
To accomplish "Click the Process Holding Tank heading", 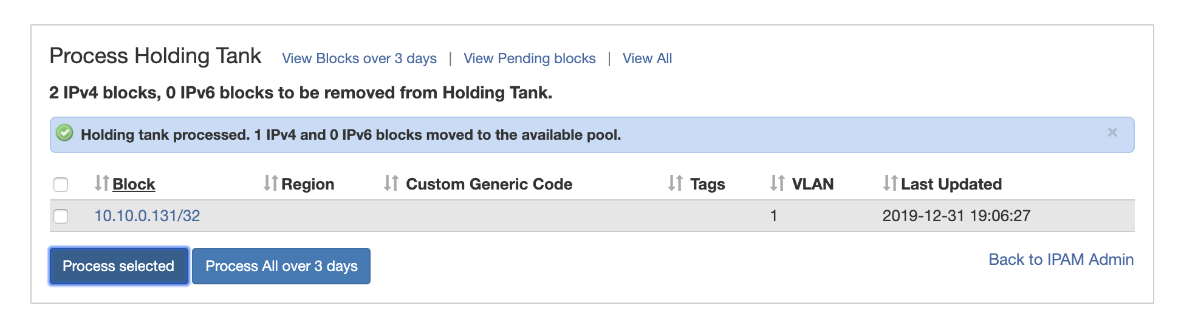I will point(156,56).
